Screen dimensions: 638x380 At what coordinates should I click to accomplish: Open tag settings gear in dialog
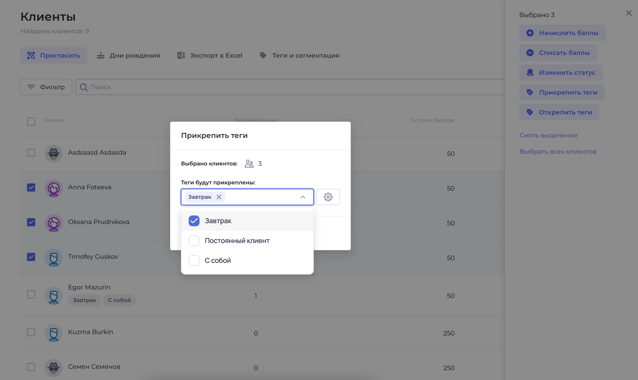pos(328,197)
